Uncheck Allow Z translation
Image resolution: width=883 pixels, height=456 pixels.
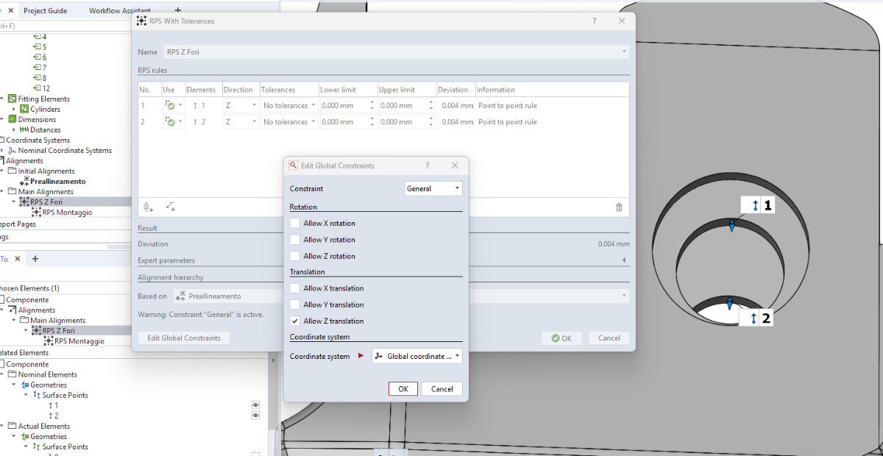(x=295, y=321)
